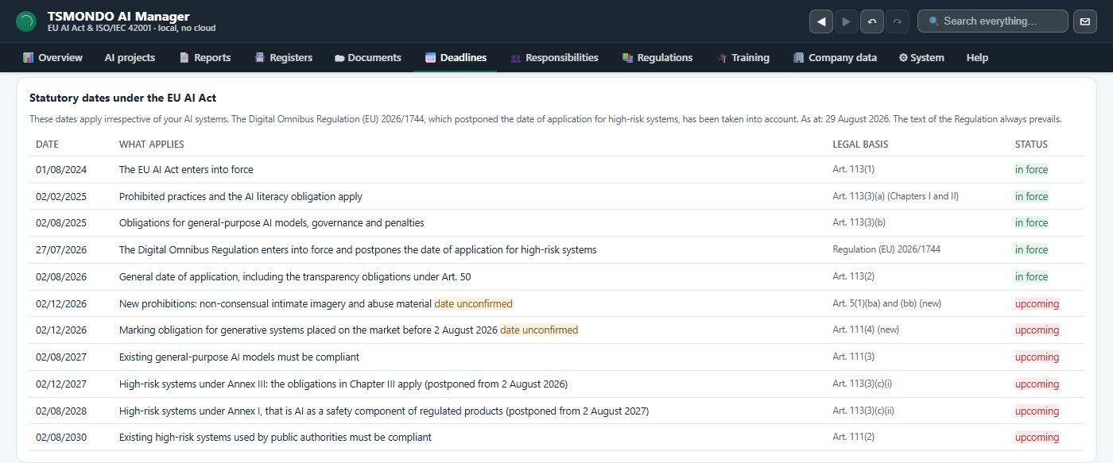Click 'date unconfirmed' badge on Marking obligation row
1113x463 pixels.
pyautogui.click(x=539, y=330)
